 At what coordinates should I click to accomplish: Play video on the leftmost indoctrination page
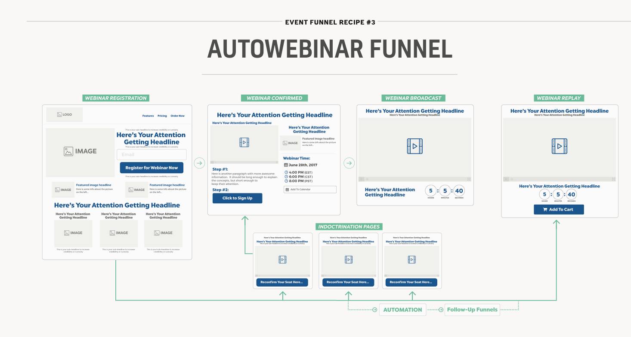(282, 260)
